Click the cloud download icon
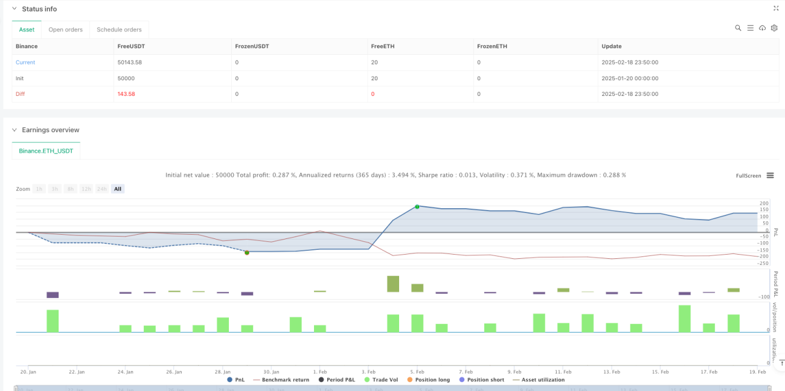 click(762, 28)
